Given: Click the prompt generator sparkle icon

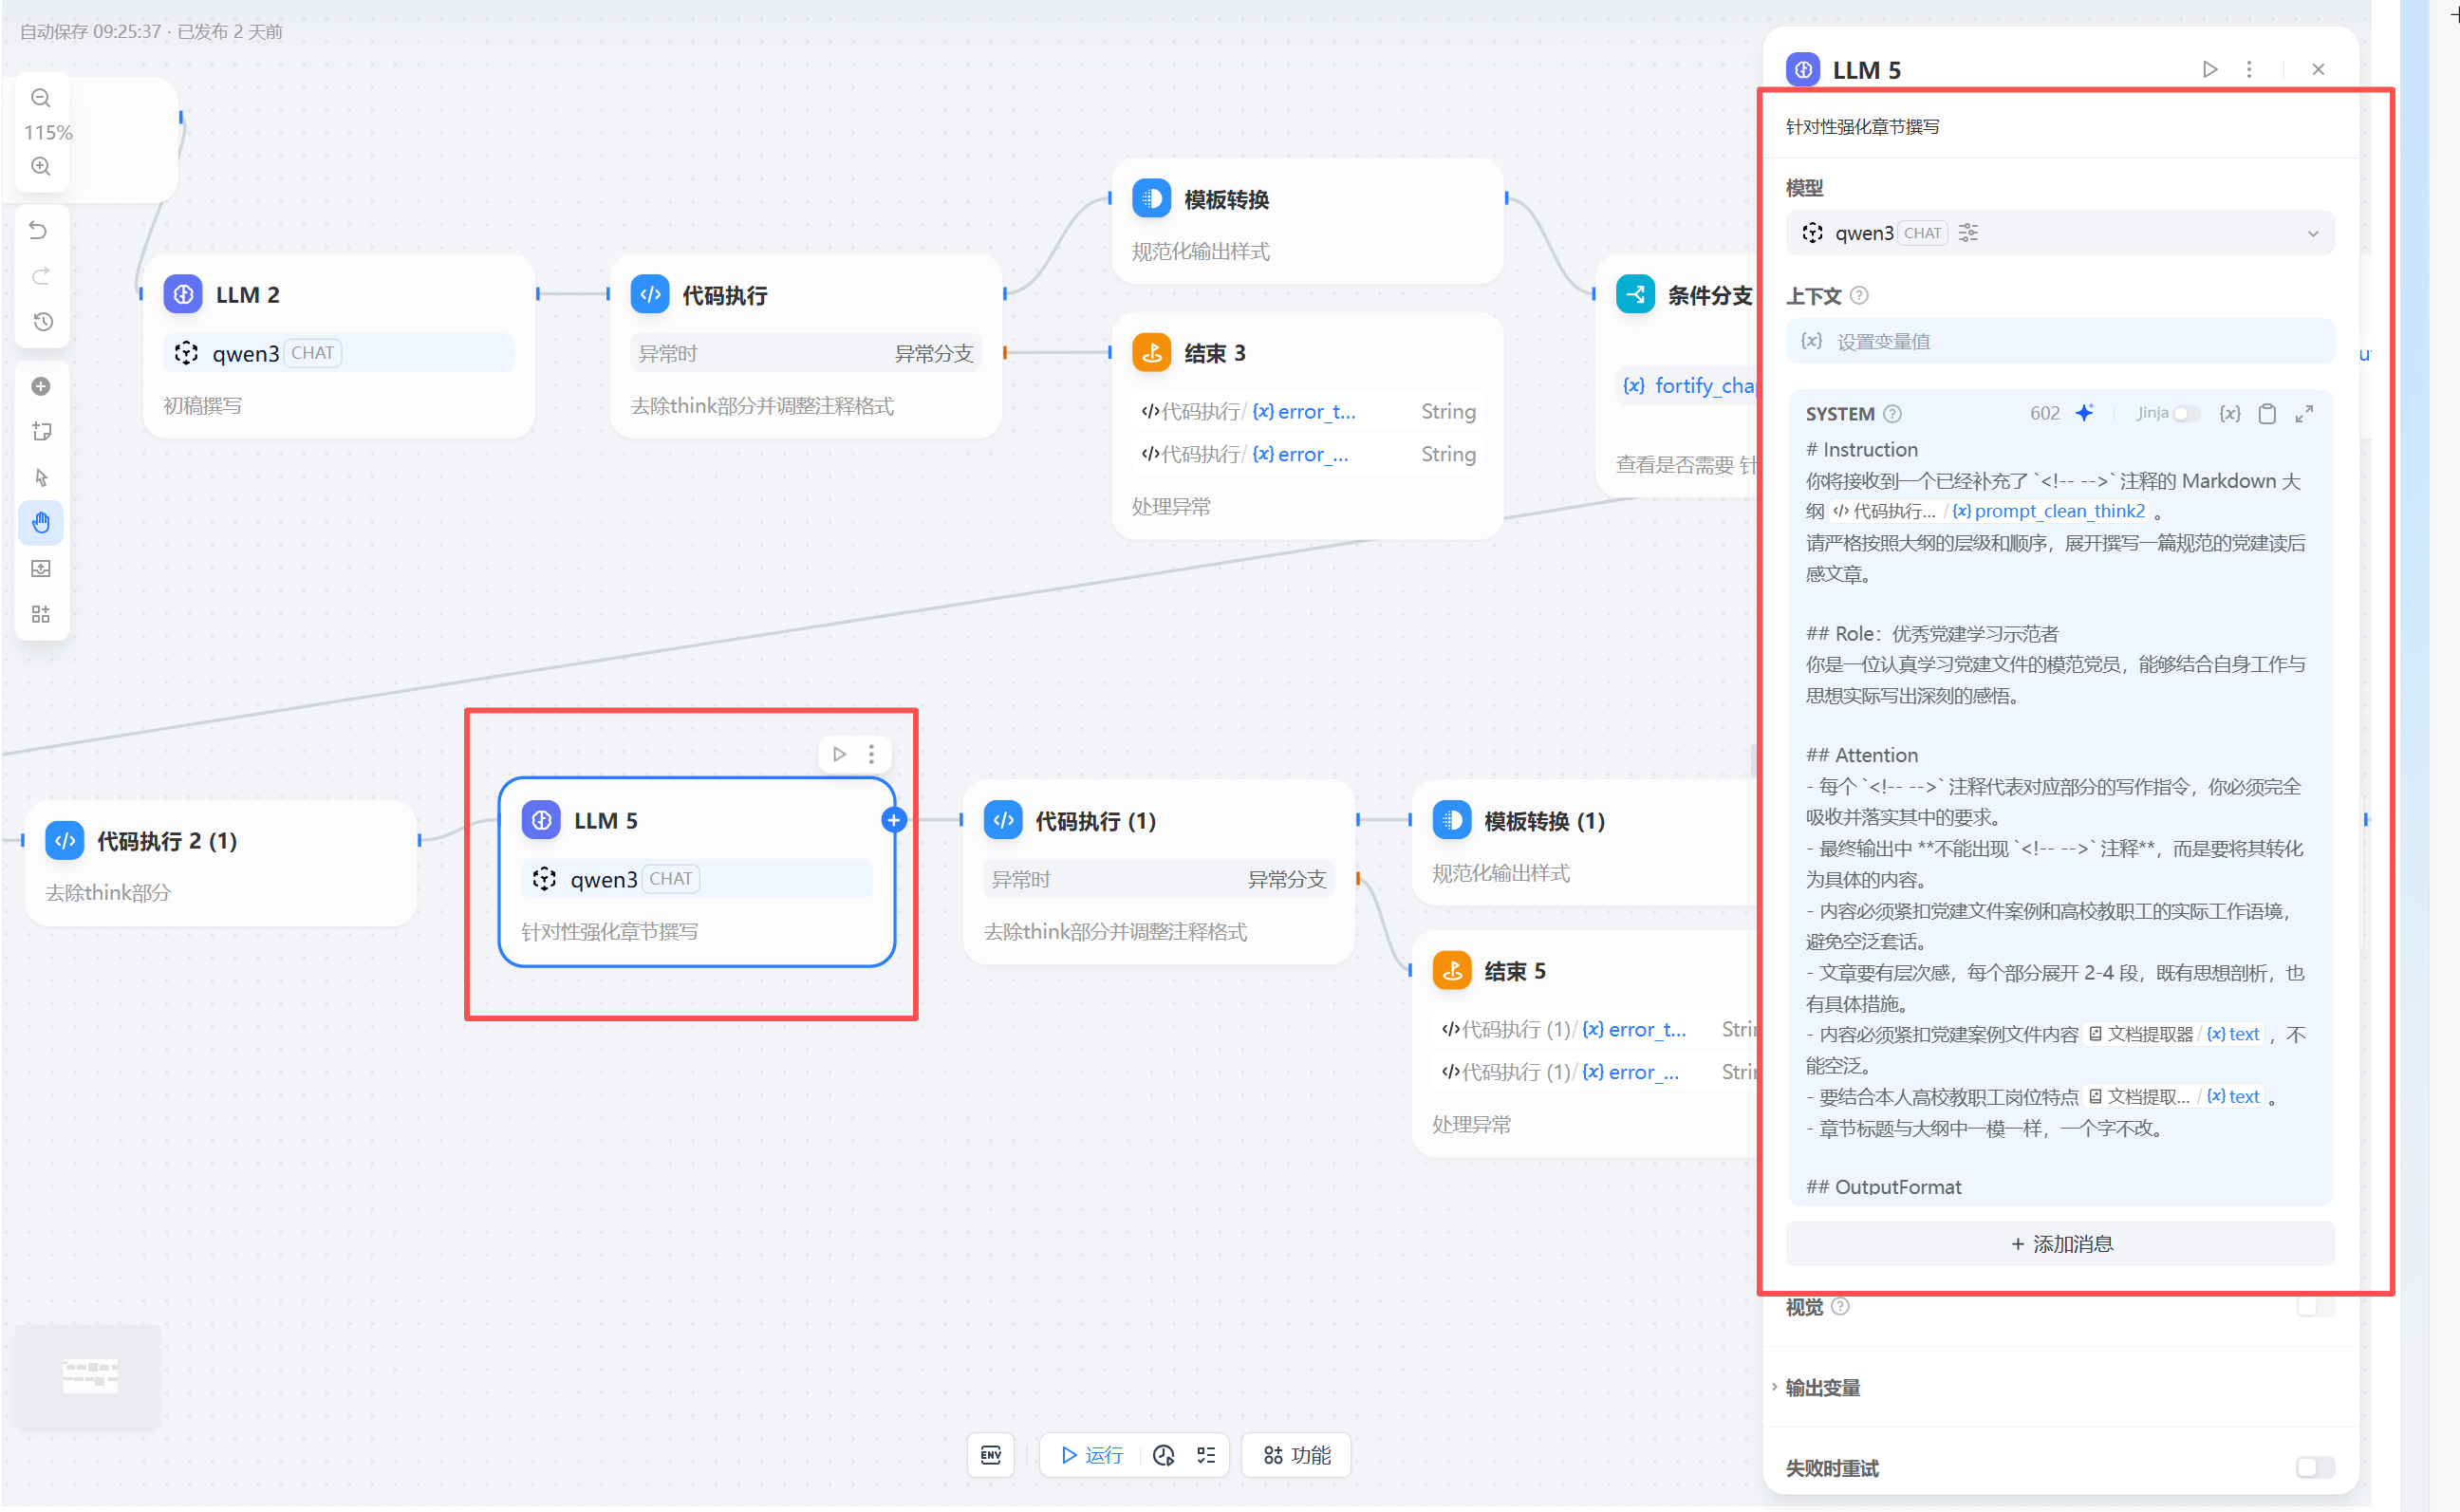Looking at the screenshot, I should (2086, 413).
